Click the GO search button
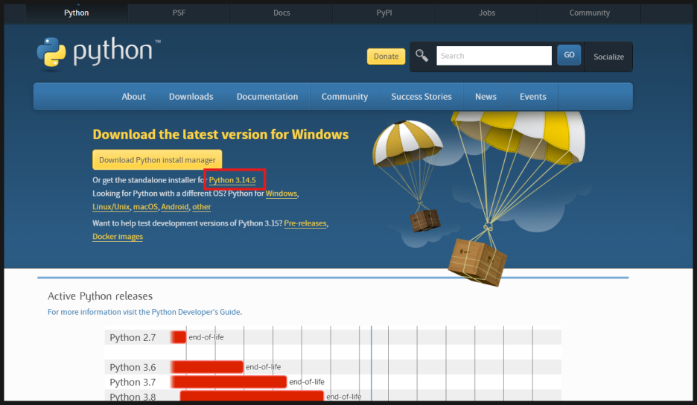The width and height of the screenshot is (697, 405). [x=569, y=55]
